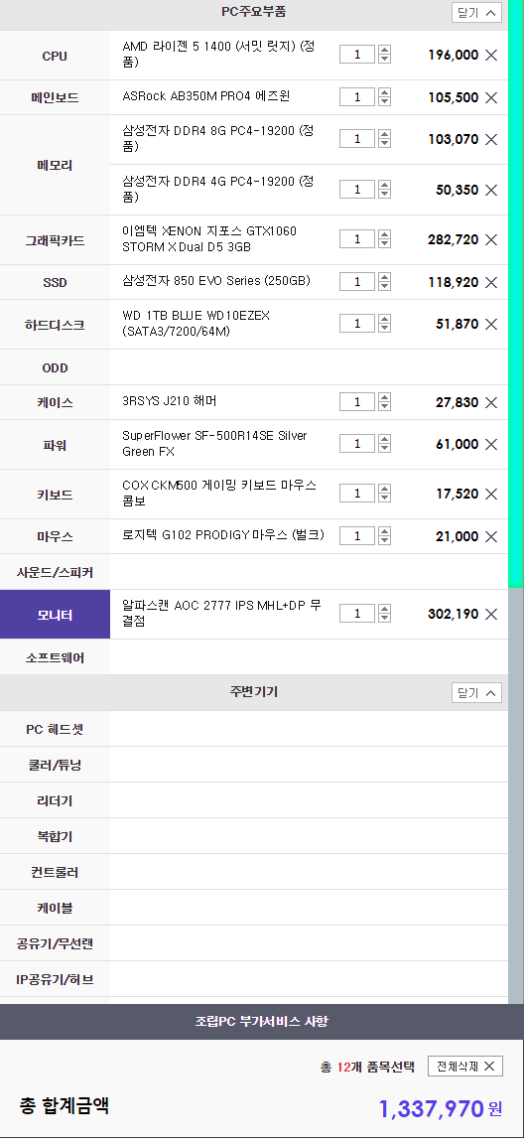
Task: Delete the ASRock AB350M PRO4 motherboard row
Action: [491, 98]
